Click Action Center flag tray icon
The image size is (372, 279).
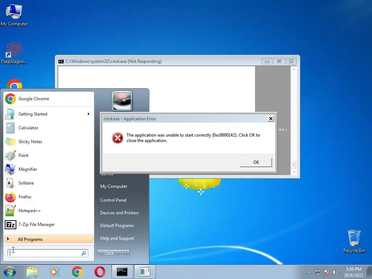[x=327, y=272]
